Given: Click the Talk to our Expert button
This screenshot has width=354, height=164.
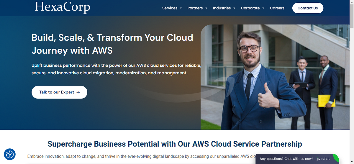Looking at the screenshot, I should tap(59, 92).
